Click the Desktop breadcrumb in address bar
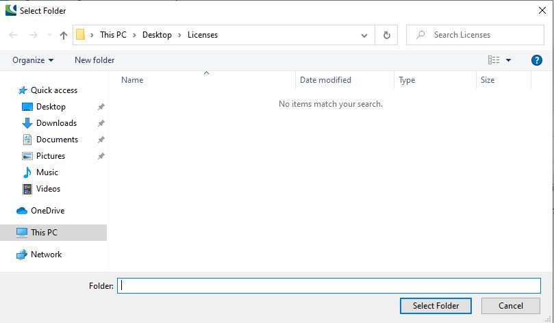 (x=157, y=35)
